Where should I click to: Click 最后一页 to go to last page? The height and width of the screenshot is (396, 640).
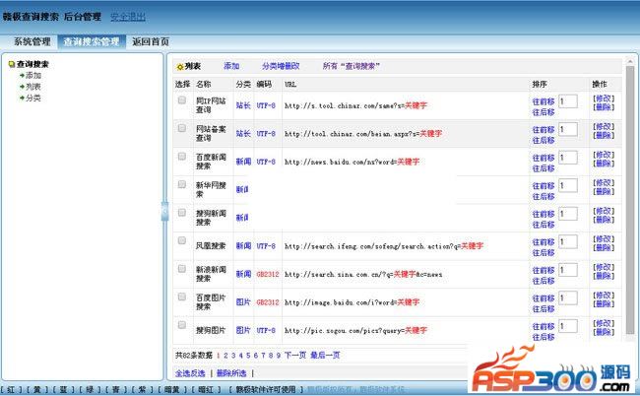coord(325,356)
